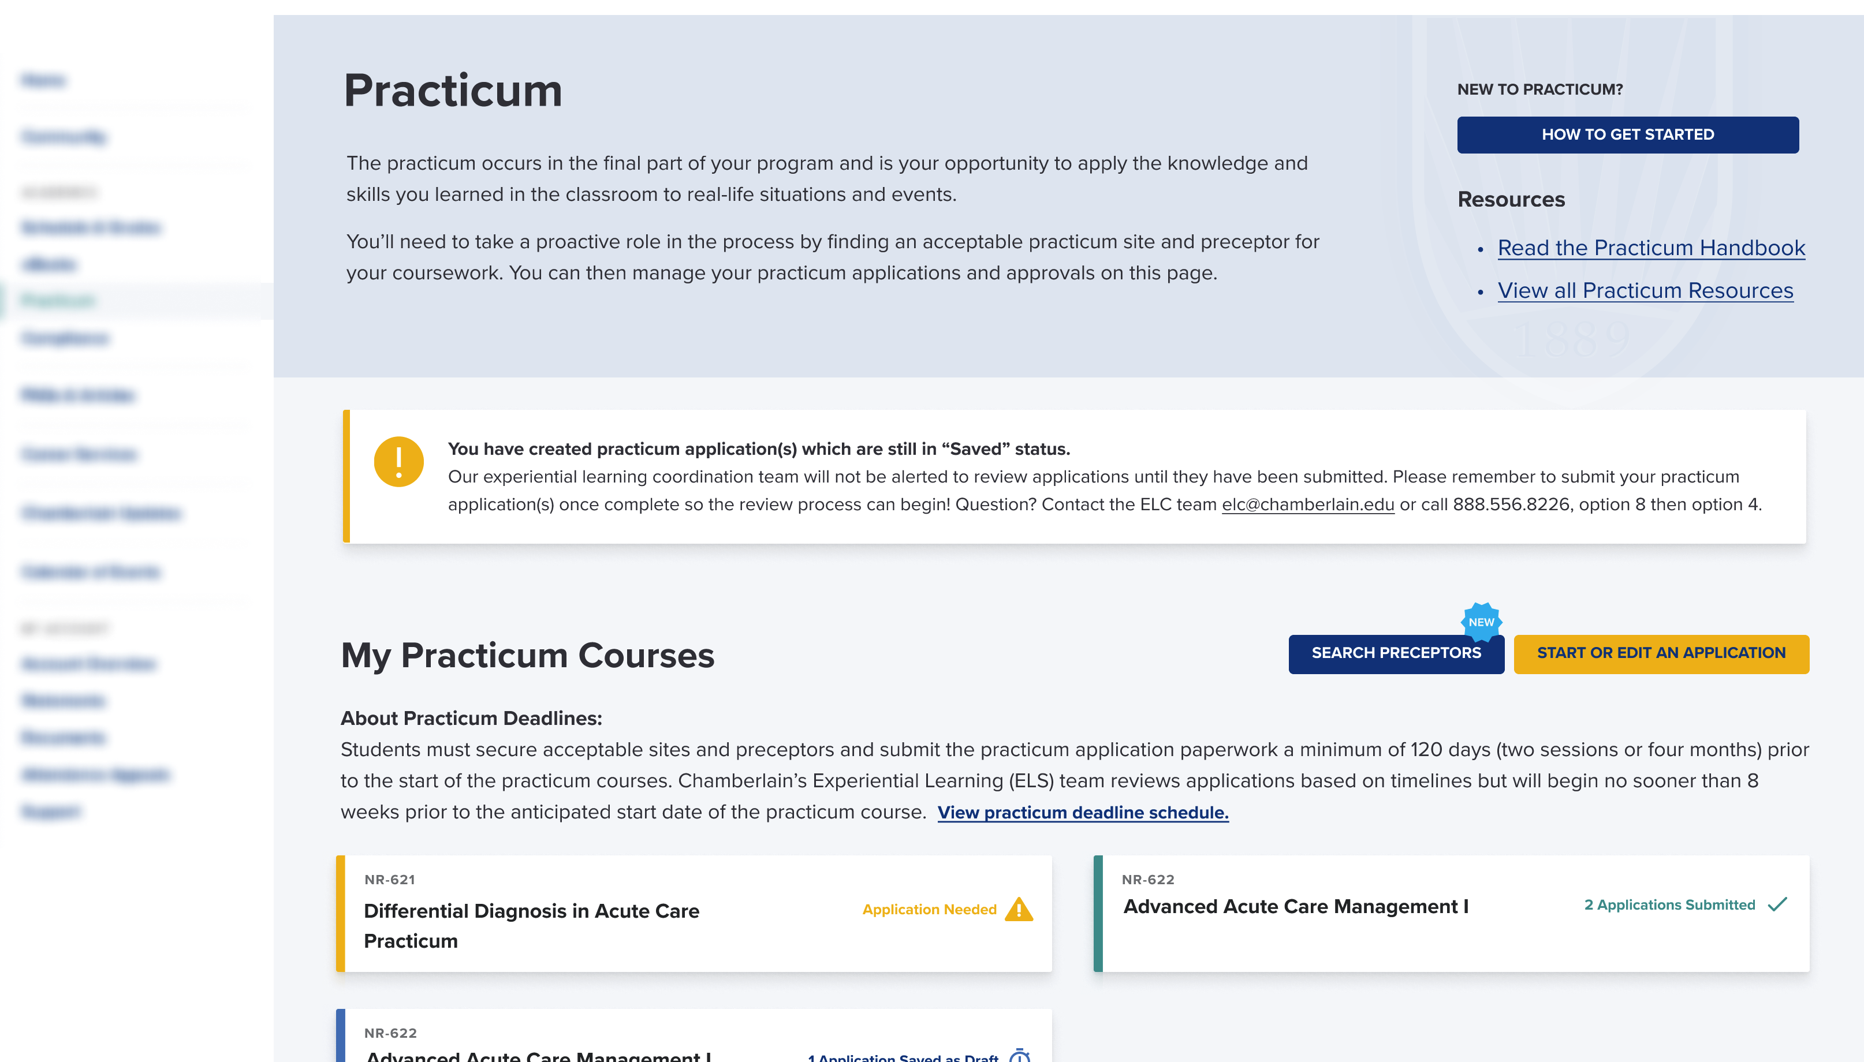Click the Application Needed warning triangle icon
Viewport: 1864px width, 1062px height.
tap(1019, 910)
